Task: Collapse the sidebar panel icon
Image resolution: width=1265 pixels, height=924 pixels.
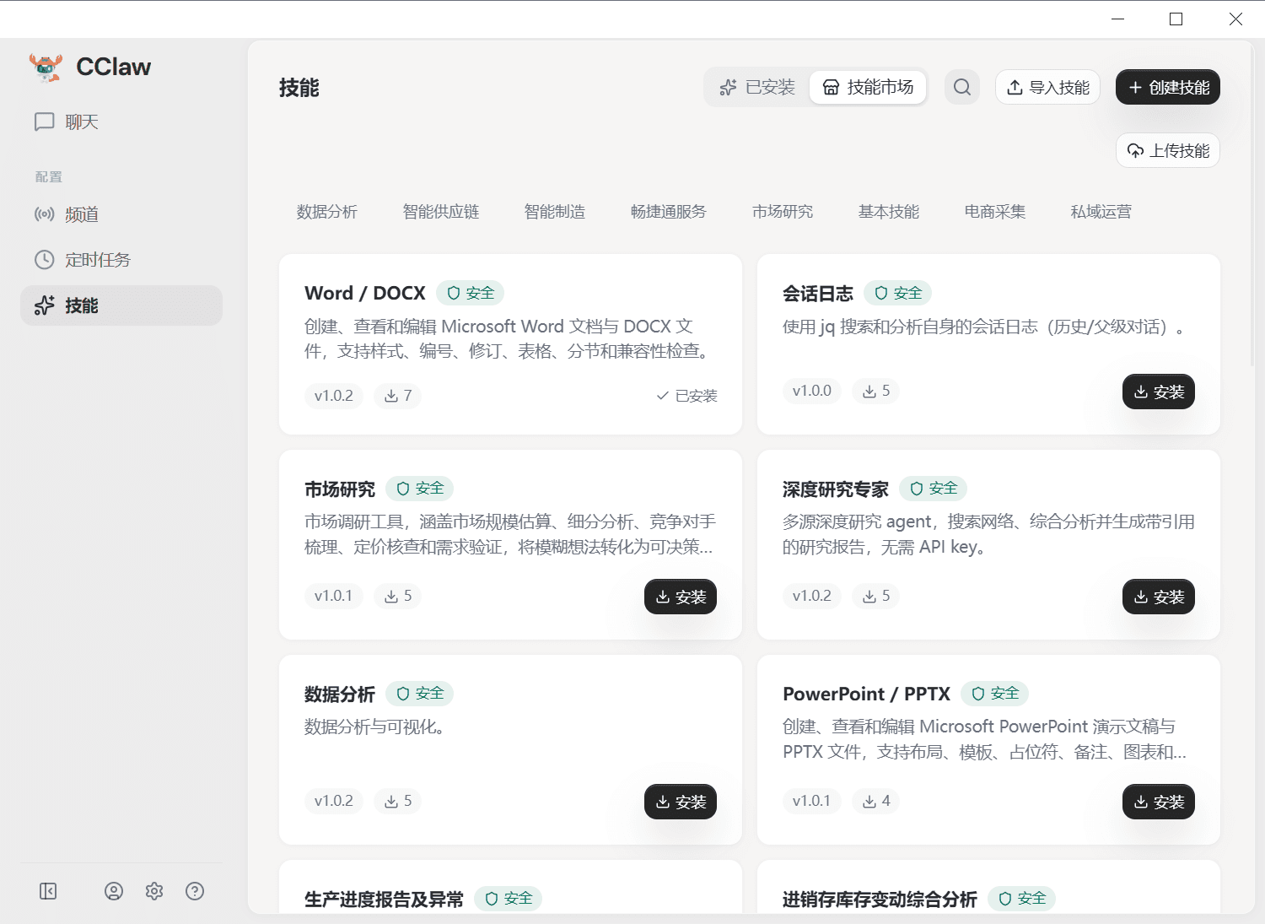Action: tap(48, 891)
